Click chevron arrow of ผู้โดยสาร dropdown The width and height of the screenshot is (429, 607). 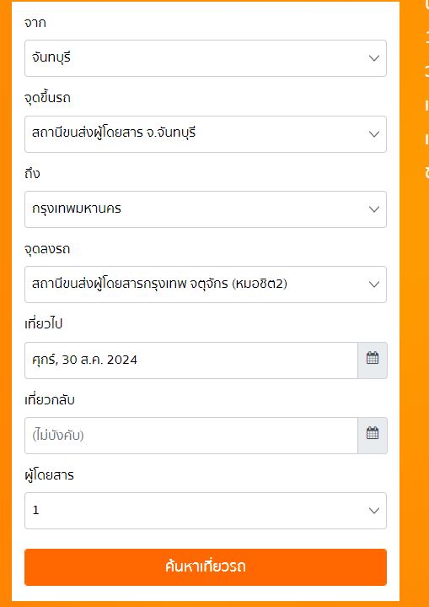click(373, 510)
